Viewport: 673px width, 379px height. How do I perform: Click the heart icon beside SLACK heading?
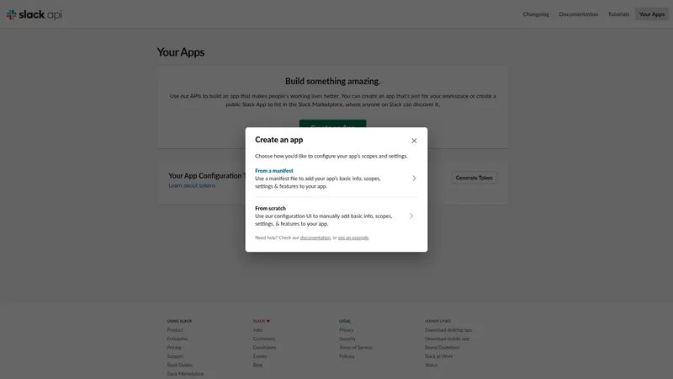pos(268,321)
